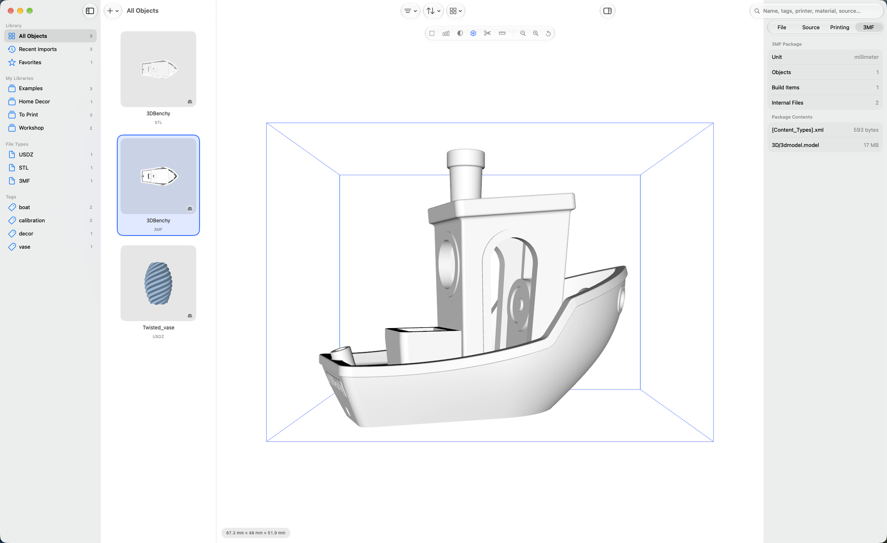Reset the 3D view rotation
887x543 pixels.
tap(548, 33)
